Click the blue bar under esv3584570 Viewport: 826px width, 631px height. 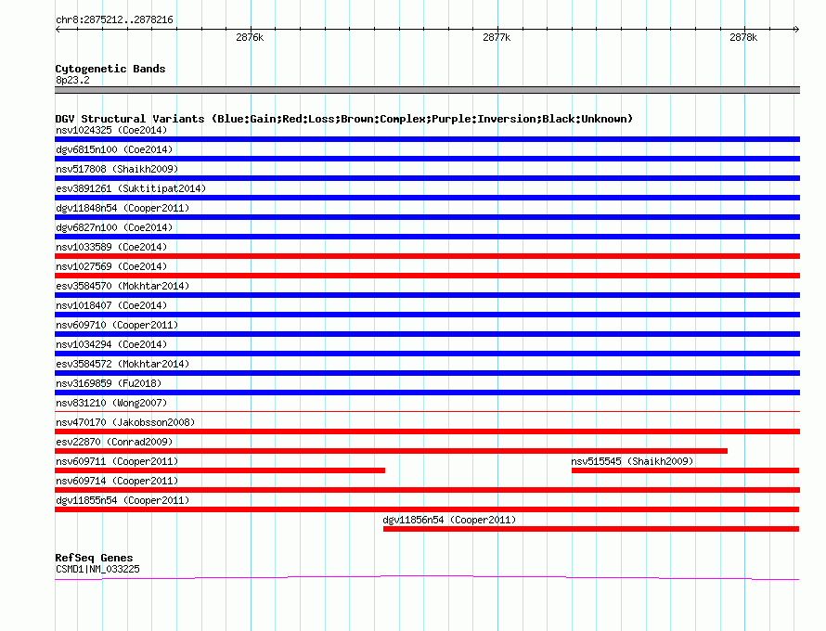point(427,295)
